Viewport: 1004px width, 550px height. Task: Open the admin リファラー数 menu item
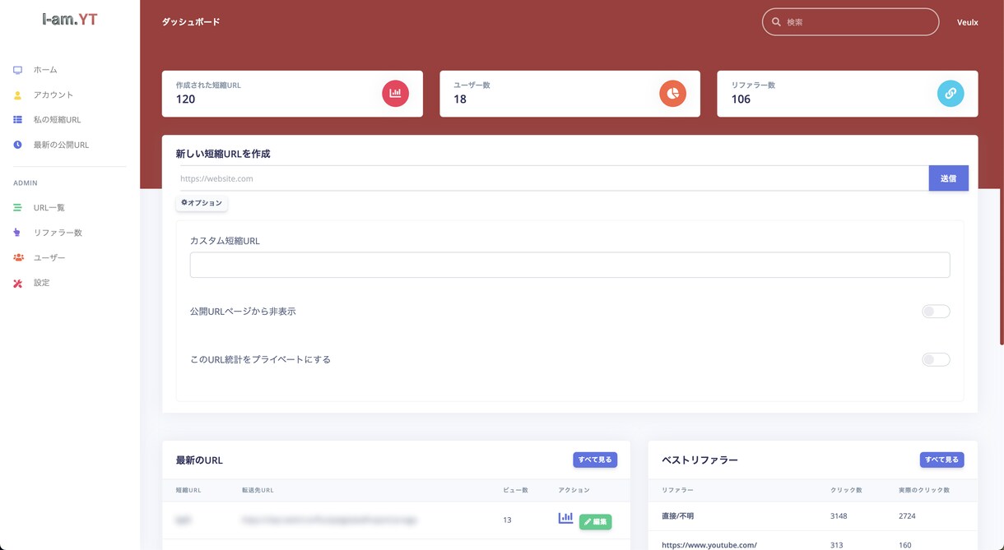click(x=58, y=233)
